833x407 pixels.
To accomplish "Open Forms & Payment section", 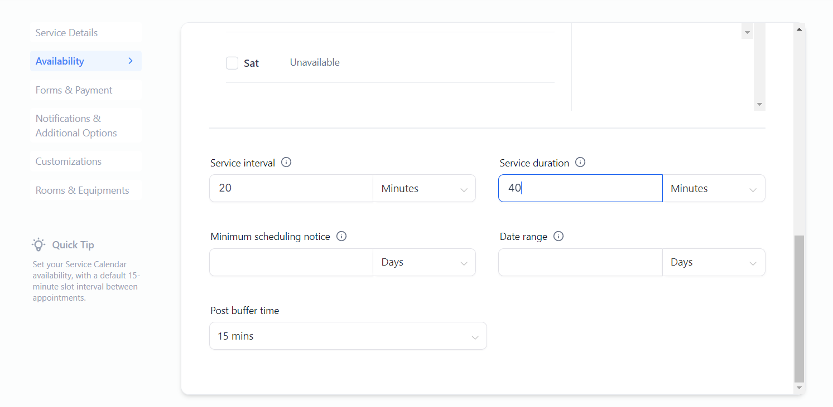I will click(74, 90).
